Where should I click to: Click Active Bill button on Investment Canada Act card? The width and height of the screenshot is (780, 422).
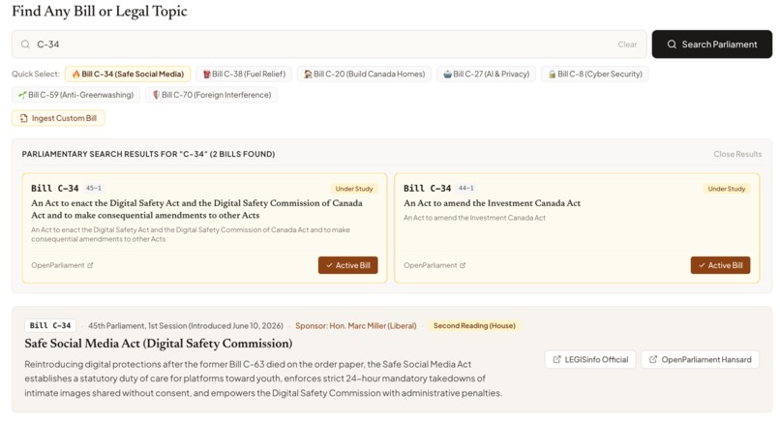(720, 265)
